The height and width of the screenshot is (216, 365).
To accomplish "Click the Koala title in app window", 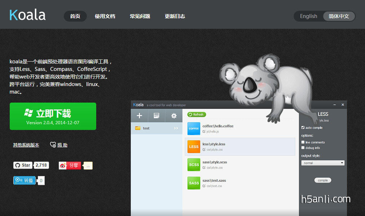I will 138,105.
